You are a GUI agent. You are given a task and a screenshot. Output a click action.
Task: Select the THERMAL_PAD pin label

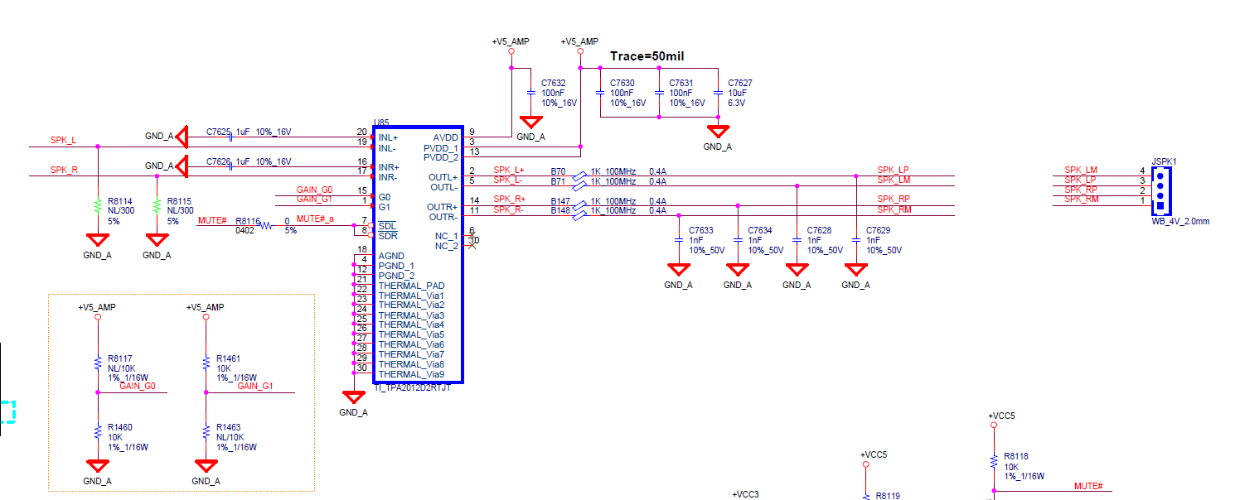(411, 286)
